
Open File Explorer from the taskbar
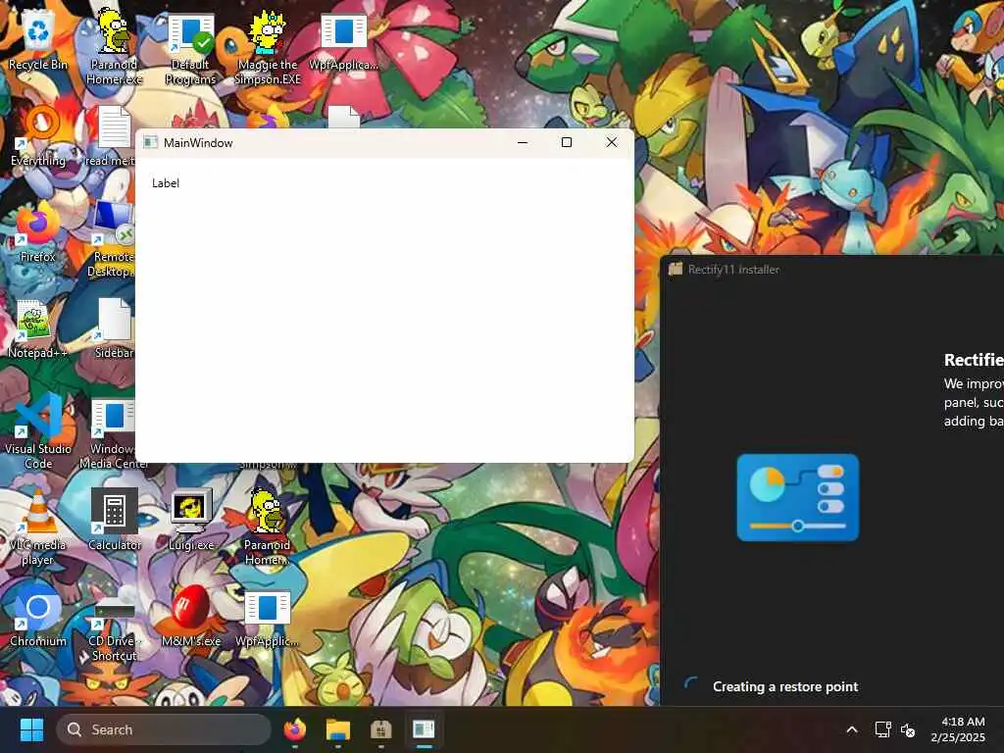(x=338, y=729)
